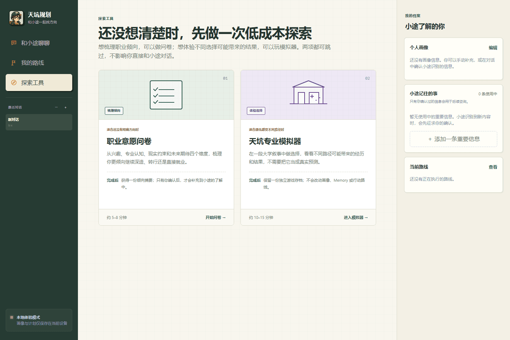Click the 体验选择 badge
Screen dimensions: 510x340
256,110
